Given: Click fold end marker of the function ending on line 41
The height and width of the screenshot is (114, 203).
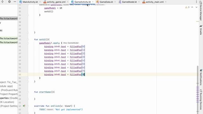Looking at the screenshot, I should coord(28,32).
